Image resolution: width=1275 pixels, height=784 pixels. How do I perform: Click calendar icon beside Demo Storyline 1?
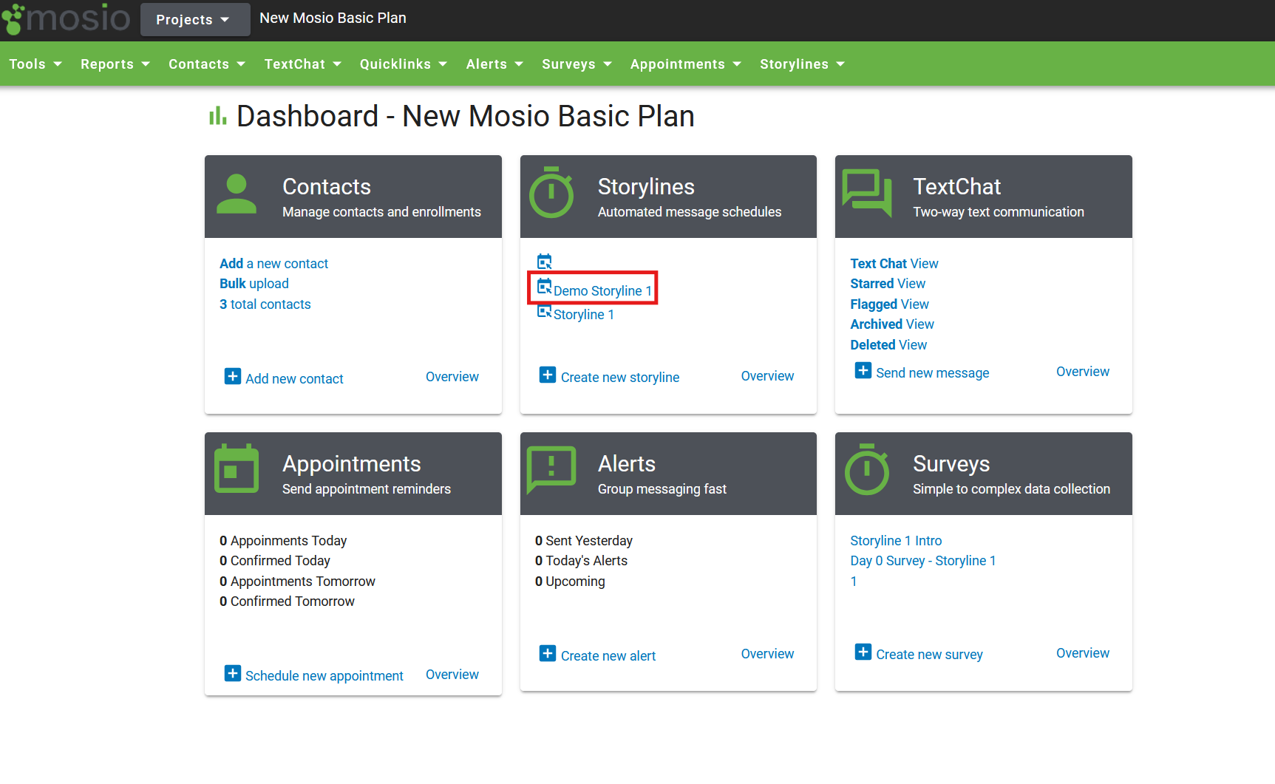click(x=545, y=287)
